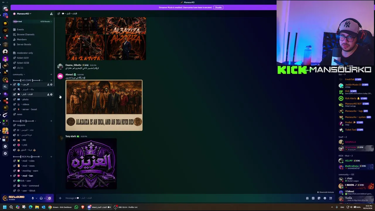Image resolution: width=375 pixels, height=211 pixels.
Task: Open the gift icon in message bar
Action: pyautogui.click(x=307, y=198)
